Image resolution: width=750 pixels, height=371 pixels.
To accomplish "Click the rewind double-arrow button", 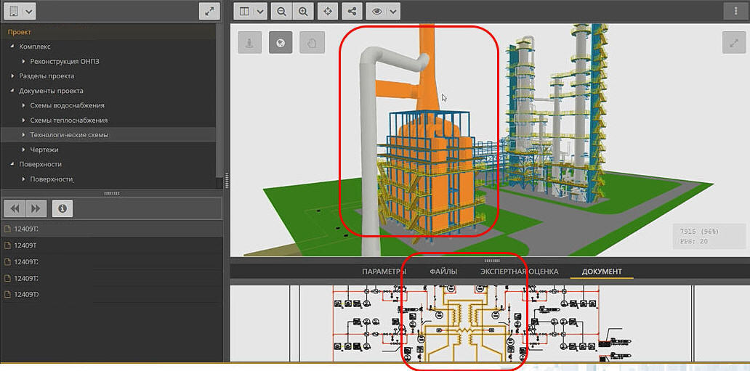I will pyautogui.click(x=15, y=208).
